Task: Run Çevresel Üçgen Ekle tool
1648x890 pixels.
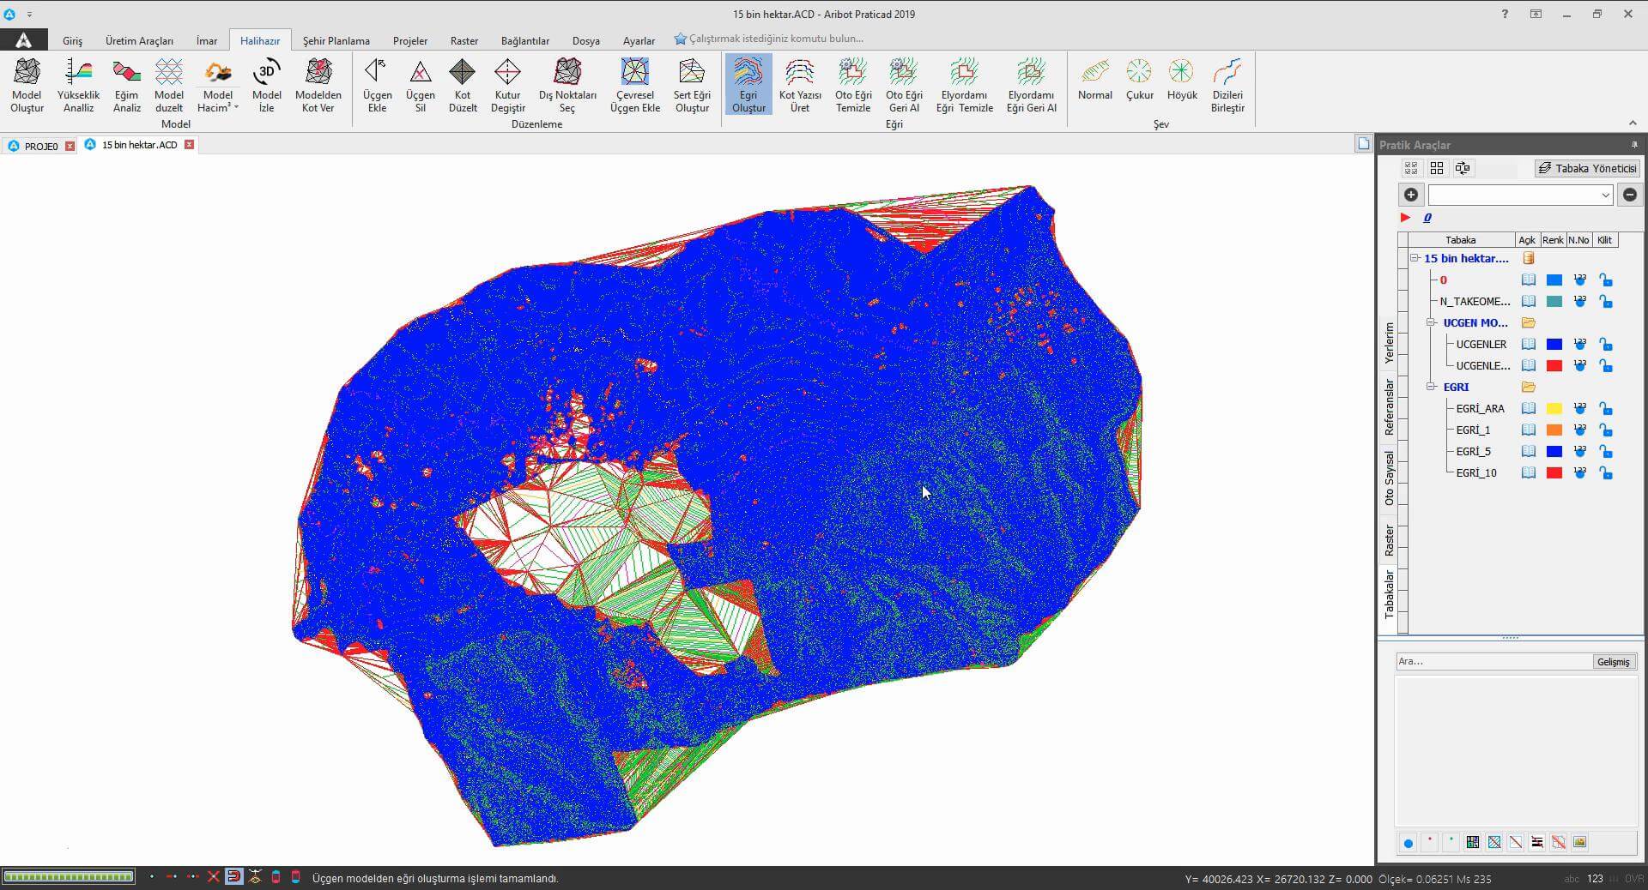Action: (635, 85)
